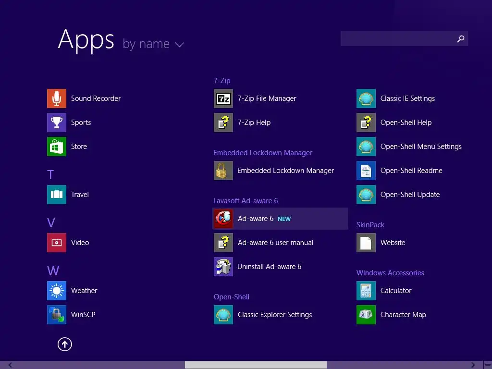The height and width of the screenshot is (369, 492).
Task: Click the Uninstall Ad-aware 6 icon
Action: point(223,267)
